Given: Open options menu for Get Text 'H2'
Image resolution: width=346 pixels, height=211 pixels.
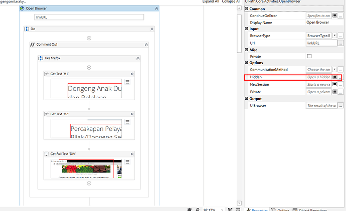Looking at the screenshot, I should [x=127, y=122].
